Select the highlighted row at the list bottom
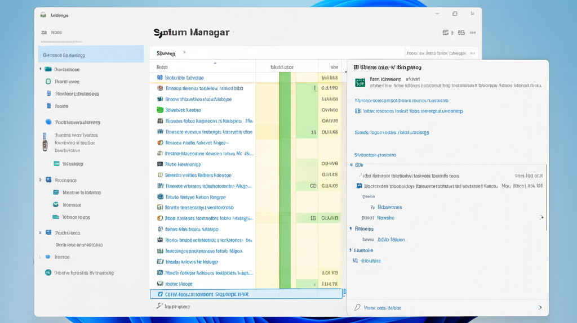 tap(246, 294)
